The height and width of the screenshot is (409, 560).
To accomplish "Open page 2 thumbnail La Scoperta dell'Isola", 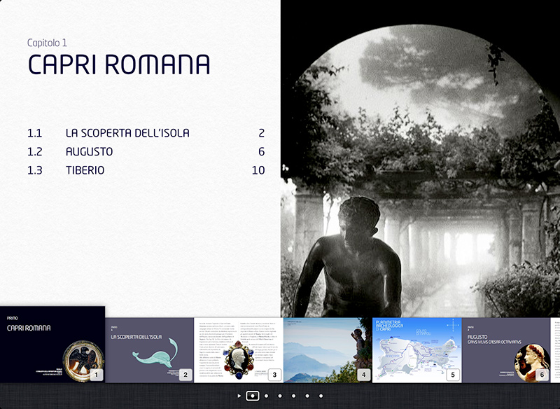I will [x=149, y=349].
